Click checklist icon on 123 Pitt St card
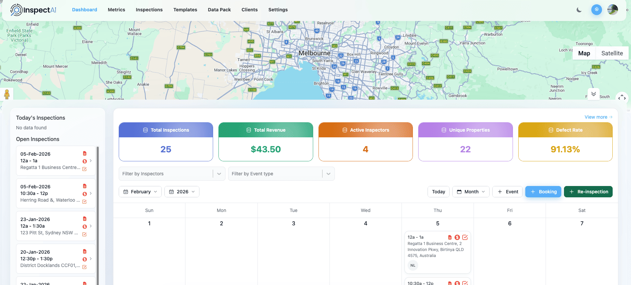This screenshot has width=631, height=285. click(x=84, y=234)
